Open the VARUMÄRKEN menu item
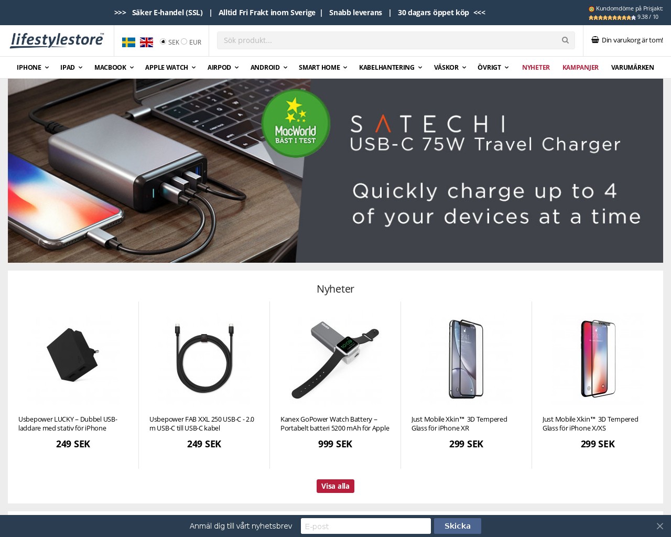Viewport: 671px width, 537px height. (x=632, y=67)
